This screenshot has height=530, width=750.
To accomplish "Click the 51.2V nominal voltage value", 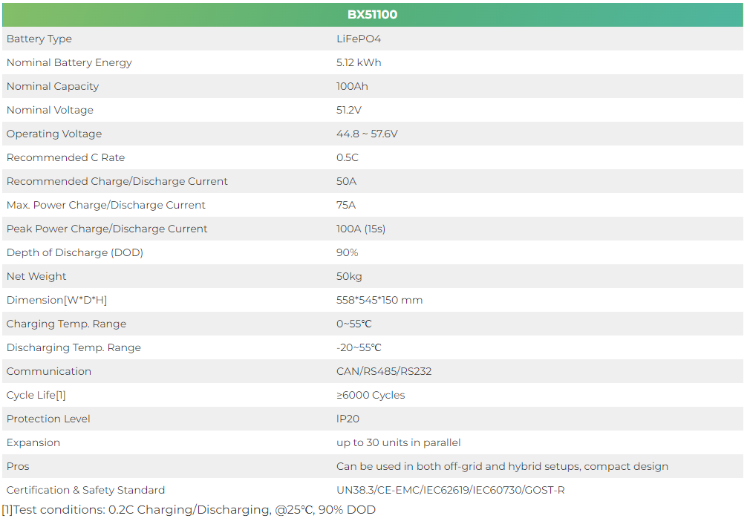I will coord(349,110).
